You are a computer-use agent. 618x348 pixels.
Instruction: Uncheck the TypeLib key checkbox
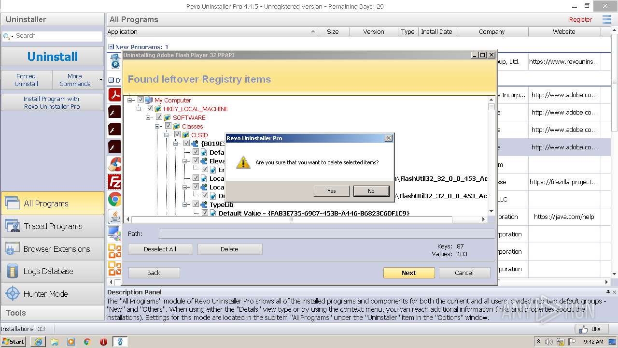coord(196,204)
